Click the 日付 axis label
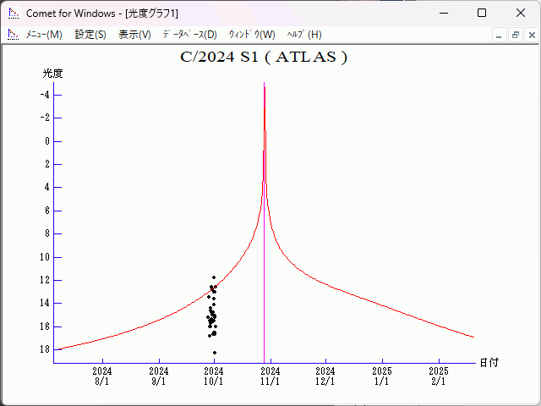 [489, 363]
